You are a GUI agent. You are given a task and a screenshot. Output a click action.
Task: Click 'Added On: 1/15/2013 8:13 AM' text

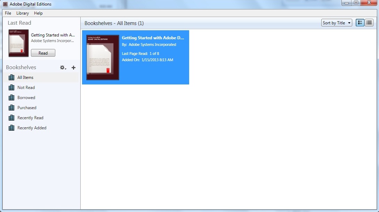pyautogui.click(x=147, y=60)
